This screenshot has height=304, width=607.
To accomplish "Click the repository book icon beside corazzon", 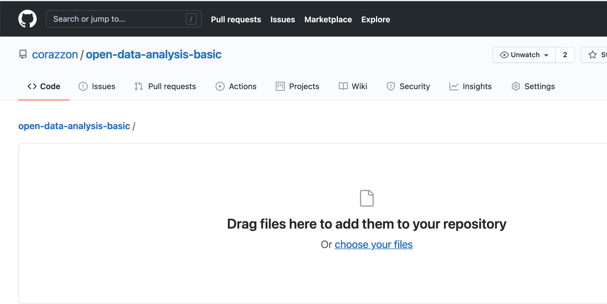I will click(x=23, y=54).
